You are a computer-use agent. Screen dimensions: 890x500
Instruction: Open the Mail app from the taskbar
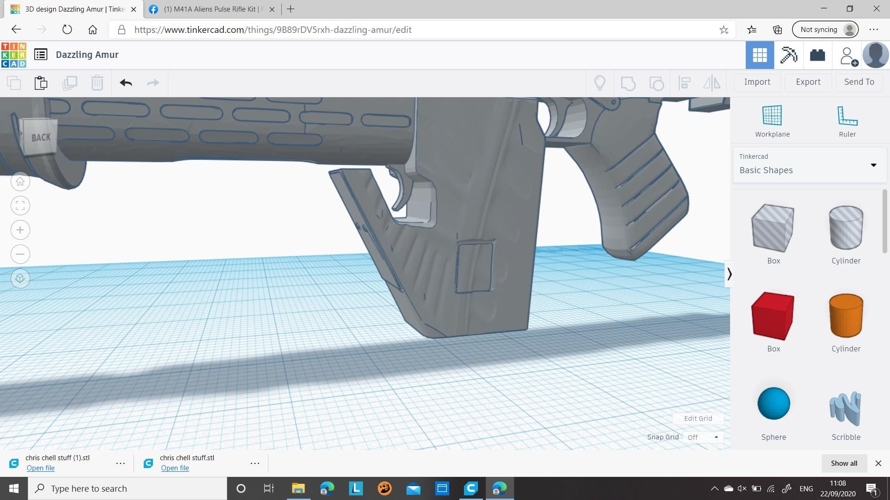click(x=413, y=488)
